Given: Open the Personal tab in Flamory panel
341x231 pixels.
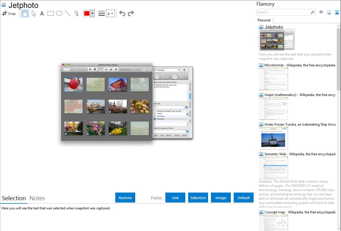Looking at the screenshot, I should coord(264,20).
